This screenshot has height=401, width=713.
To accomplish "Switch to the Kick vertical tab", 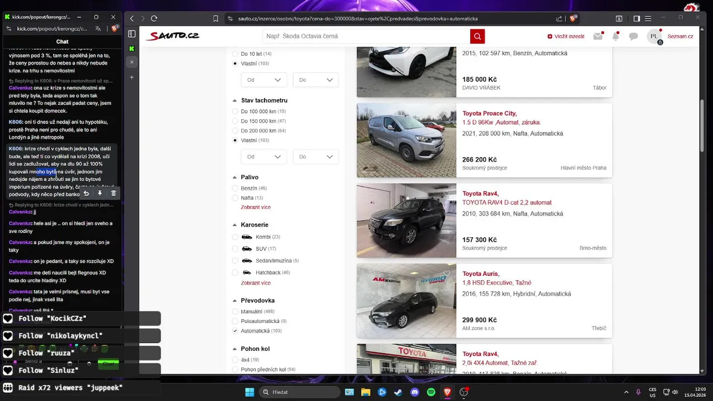I will coord(132,49).
